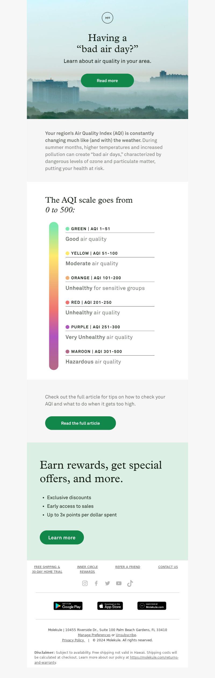Click the Molekule.com badge
215x678 pixels.
[152, 606]
